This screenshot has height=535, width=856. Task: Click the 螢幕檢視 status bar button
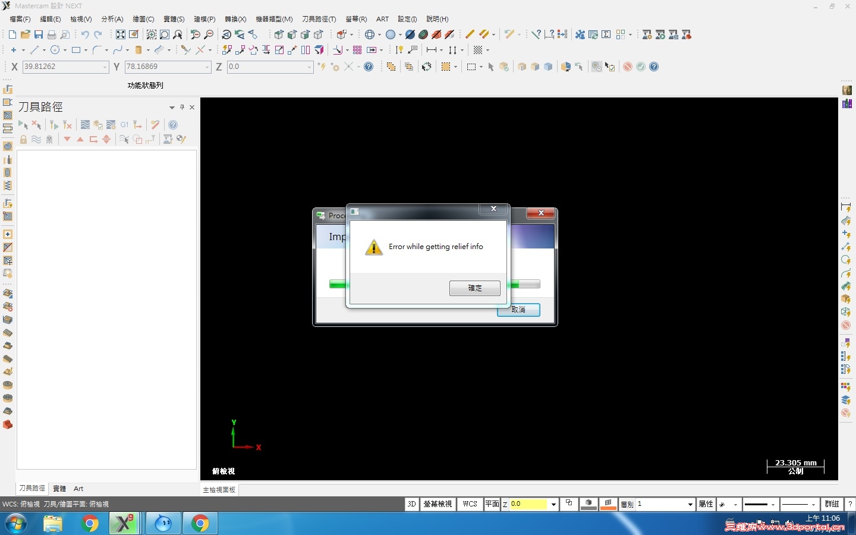(438, 504)
